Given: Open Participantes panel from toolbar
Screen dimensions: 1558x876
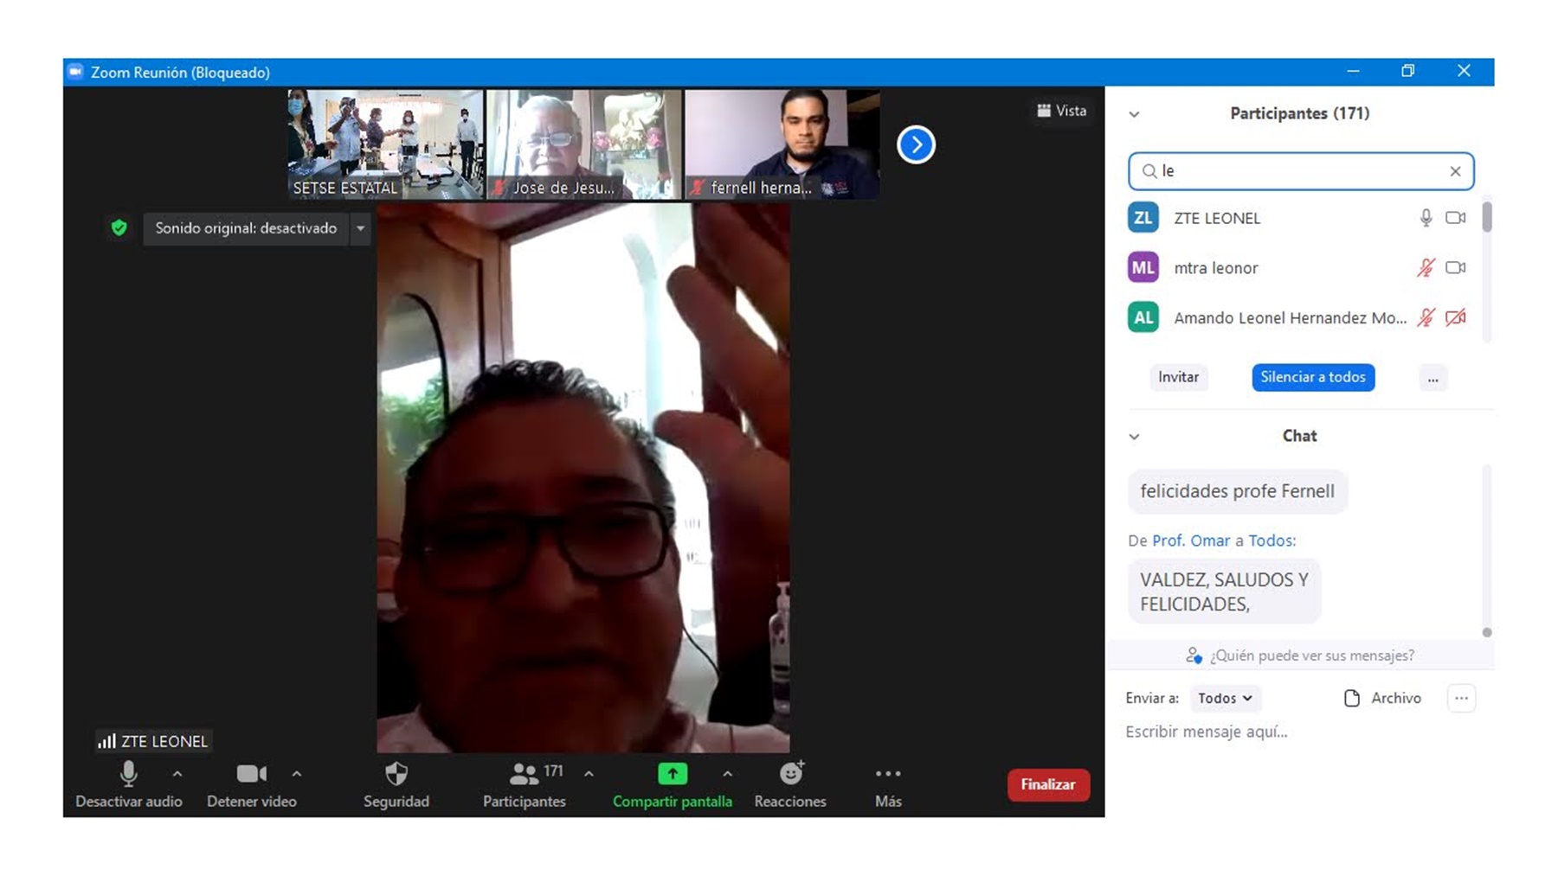Looking at the screenshot, I should click(524, 784).
